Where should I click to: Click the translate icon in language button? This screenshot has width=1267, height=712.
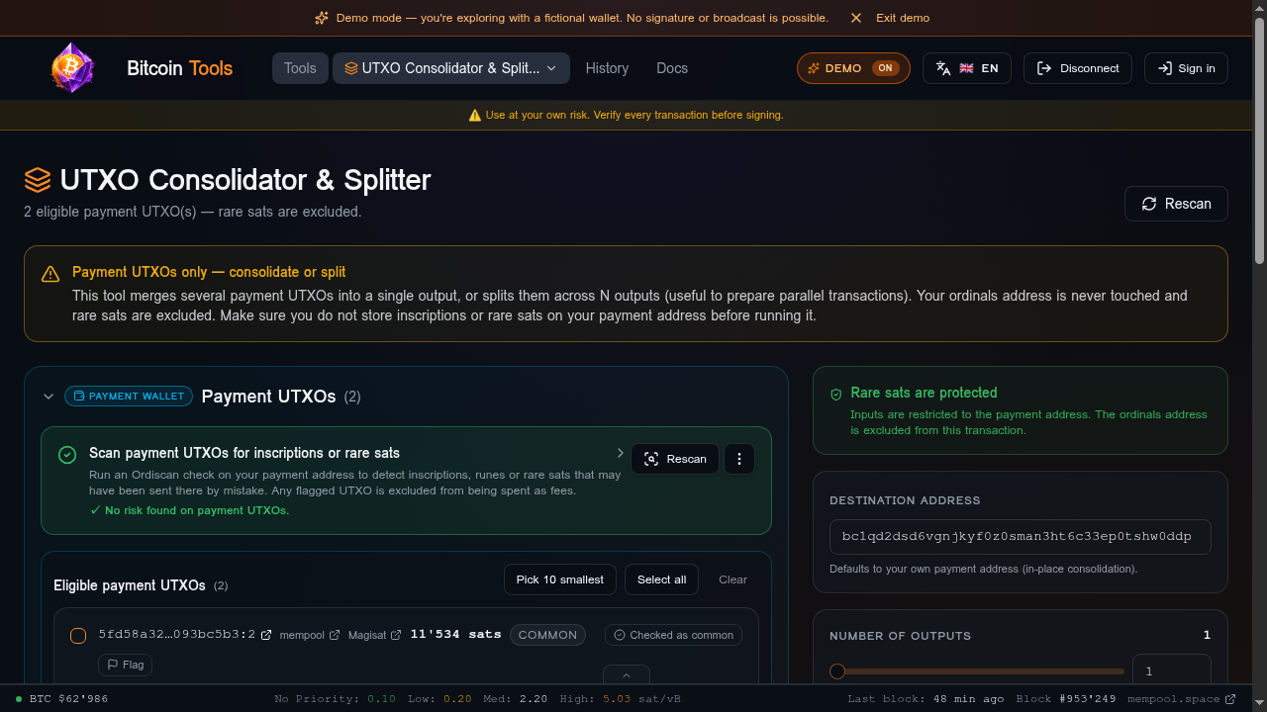tap(943, 68)
